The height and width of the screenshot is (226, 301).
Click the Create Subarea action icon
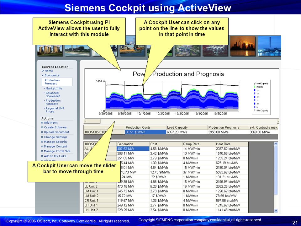point(42,127)
